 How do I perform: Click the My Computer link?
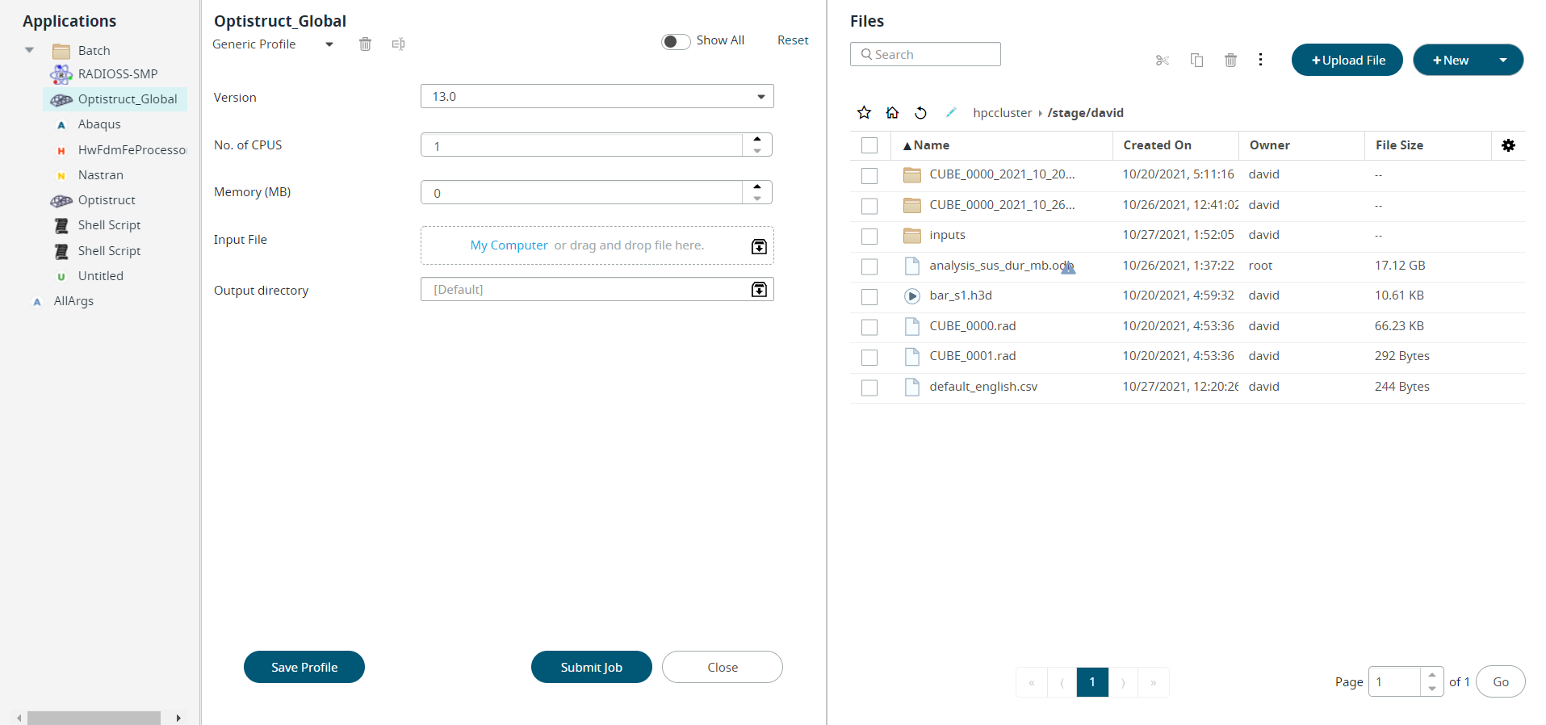509,245
